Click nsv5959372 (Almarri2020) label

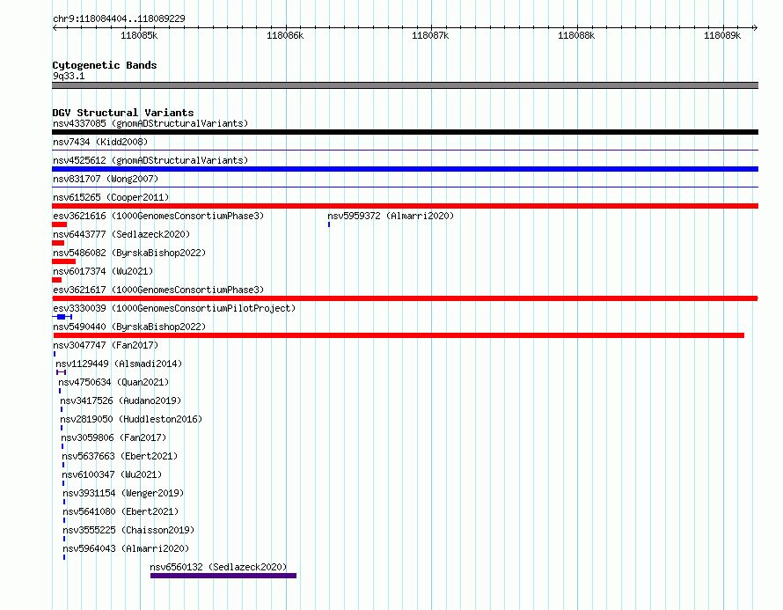[391, 216]
